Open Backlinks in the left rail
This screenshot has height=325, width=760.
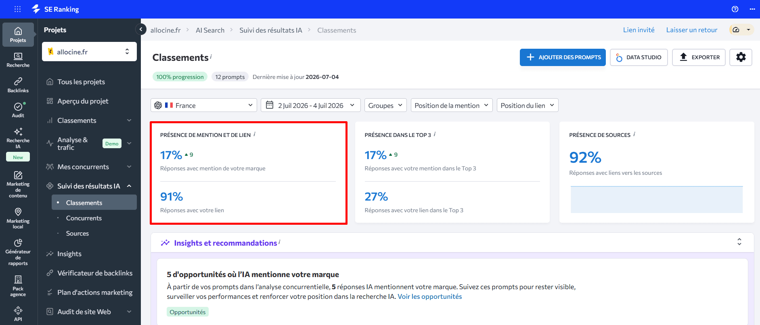tap(18, 85)
